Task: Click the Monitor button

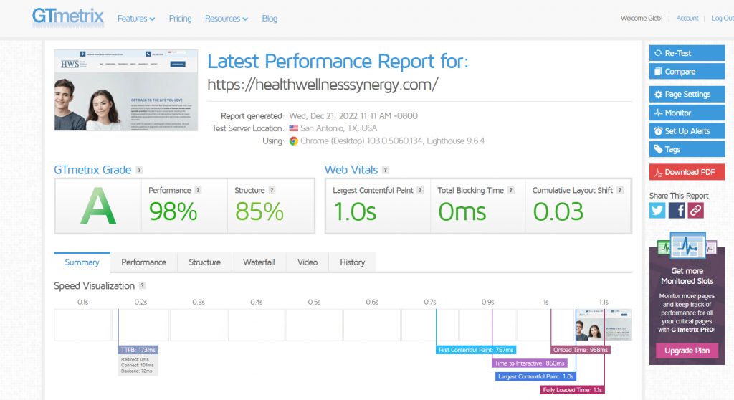Action: [687, 113]
